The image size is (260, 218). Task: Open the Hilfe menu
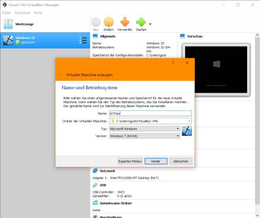click(38, 13)
